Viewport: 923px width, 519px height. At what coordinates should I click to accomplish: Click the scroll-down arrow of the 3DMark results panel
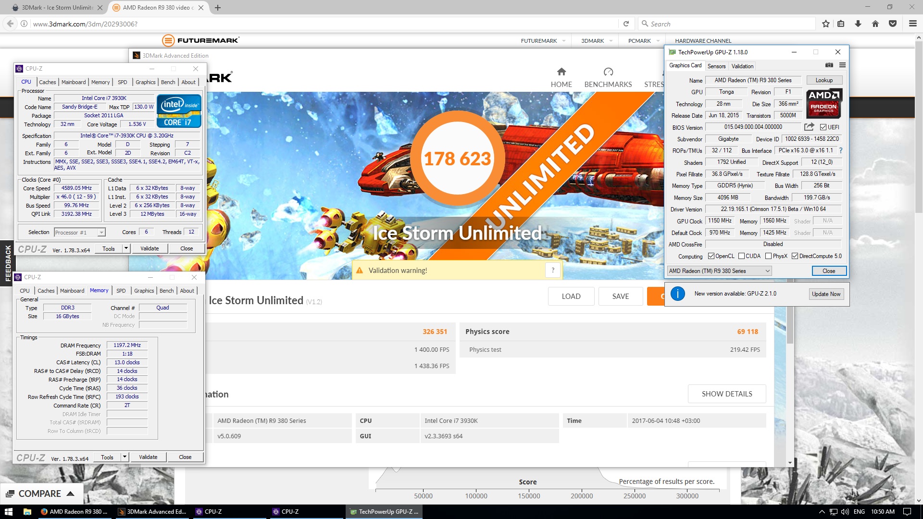(x=790, y=463)
